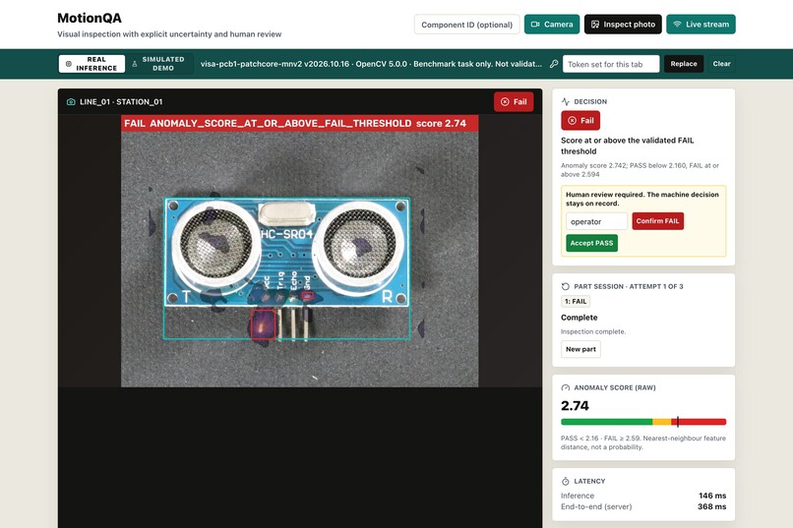This screenshot has width=793, height=528.
Task: Click the 'Complete' status text
Action: coord(579,318)
